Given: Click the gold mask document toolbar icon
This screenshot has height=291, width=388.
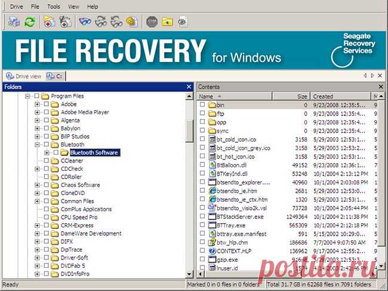Looking at the screenshot, I should coord(132,22).
